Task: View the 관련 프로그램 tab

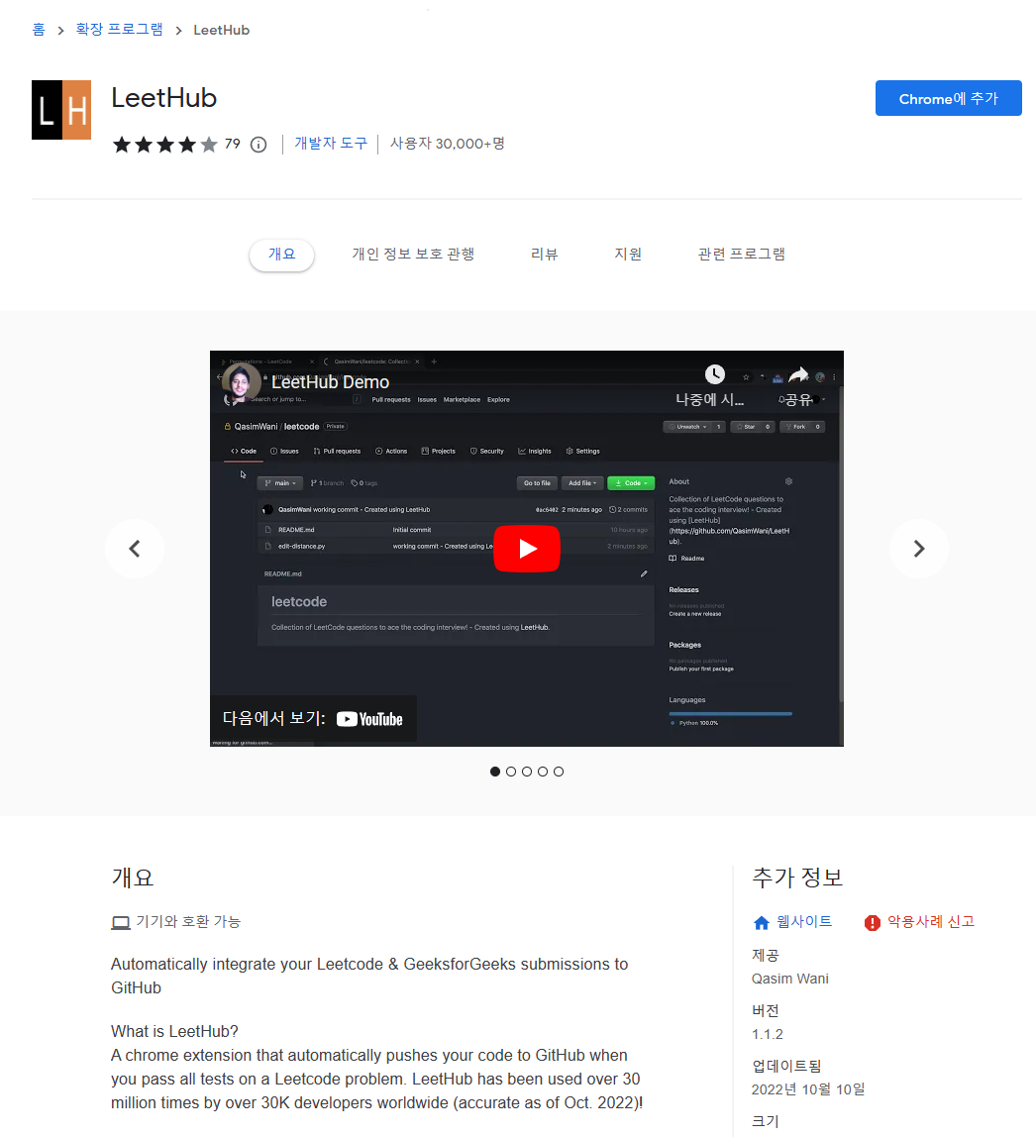Action: coord(741,254)
